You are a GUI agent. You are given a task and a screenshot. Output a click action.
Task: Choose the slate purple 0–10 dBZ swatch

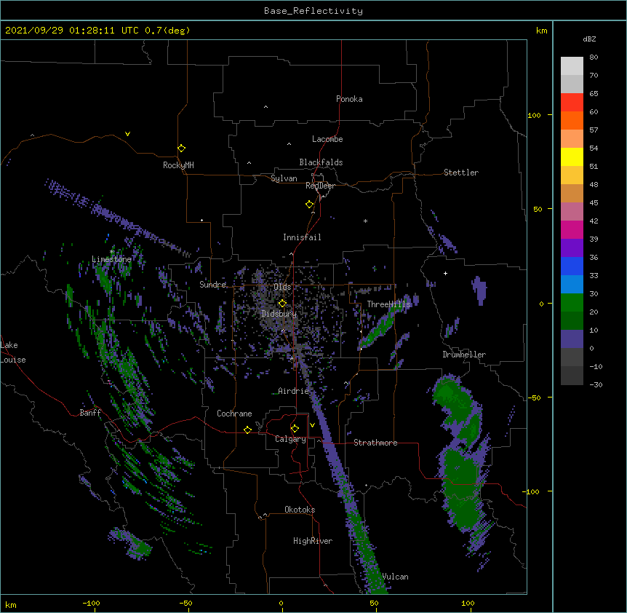pos(572,339)
